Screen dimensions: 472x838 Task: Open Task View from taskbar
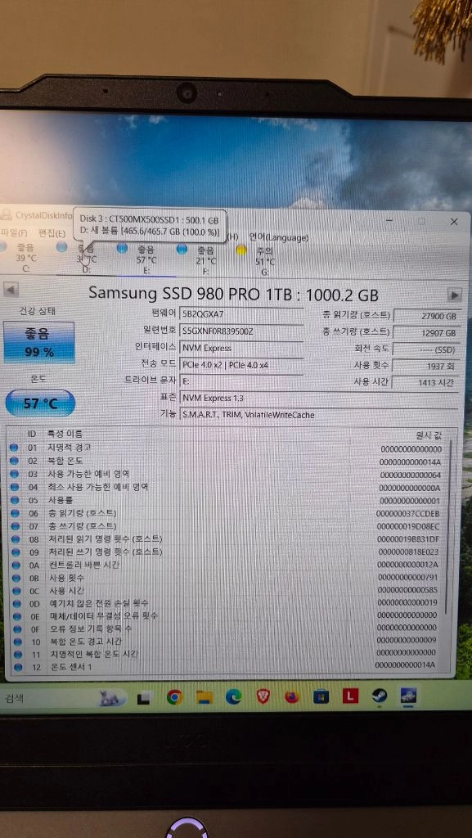click(x=143, y=698)
